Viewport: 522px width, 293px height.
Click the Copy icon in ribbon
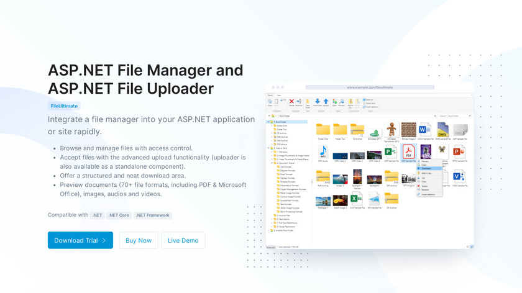[270, 102]
